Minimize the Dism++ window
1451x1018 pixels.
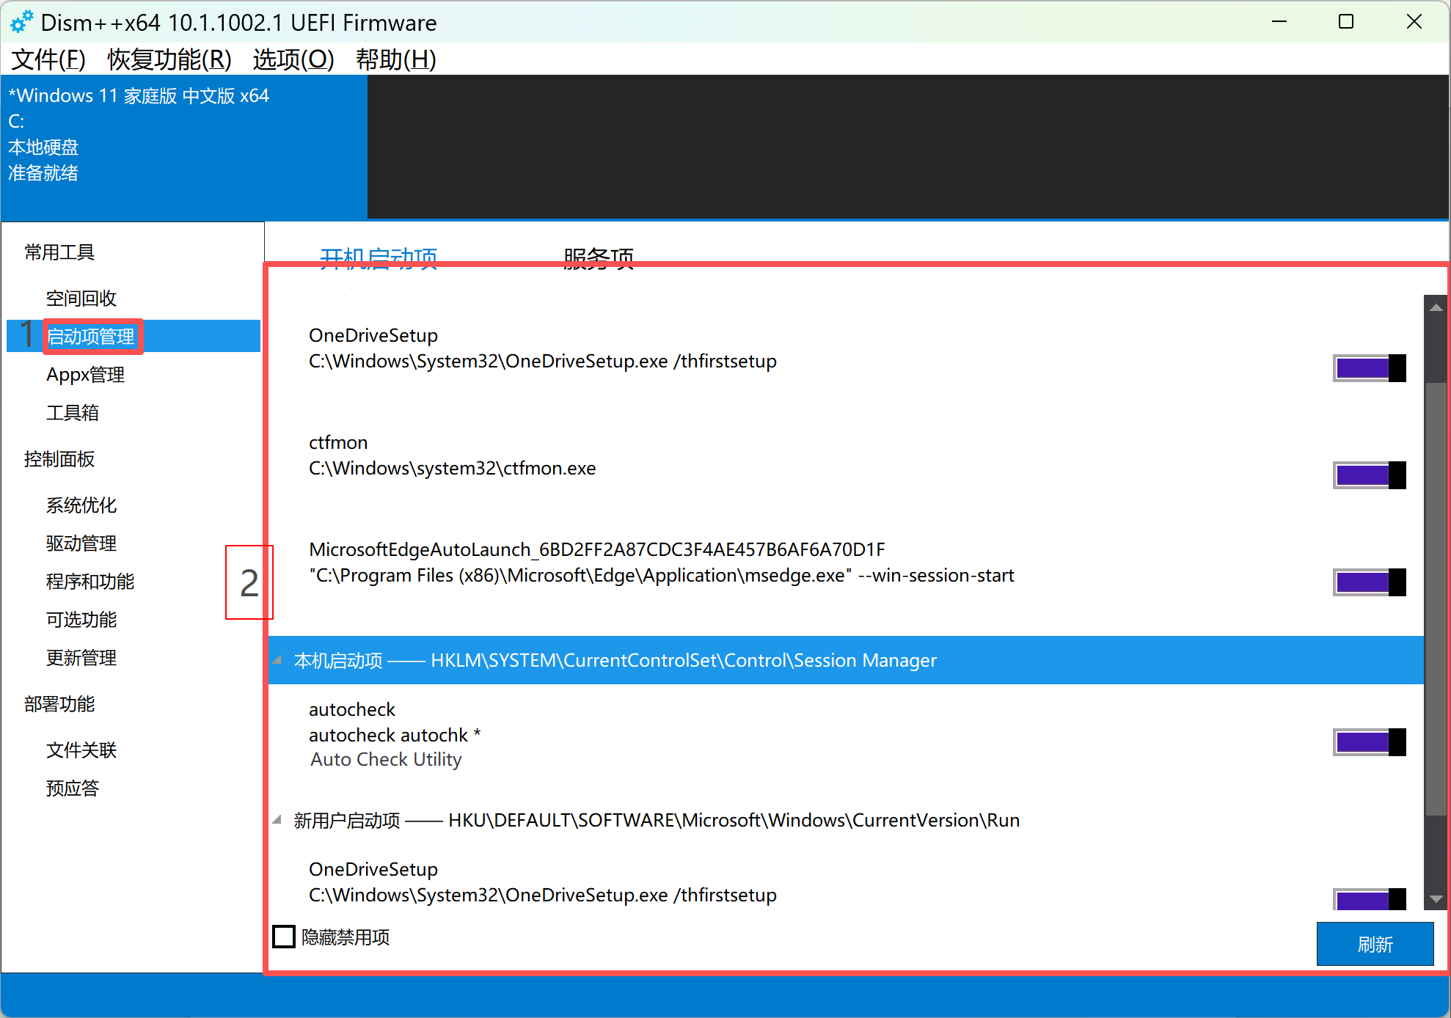1279,22
